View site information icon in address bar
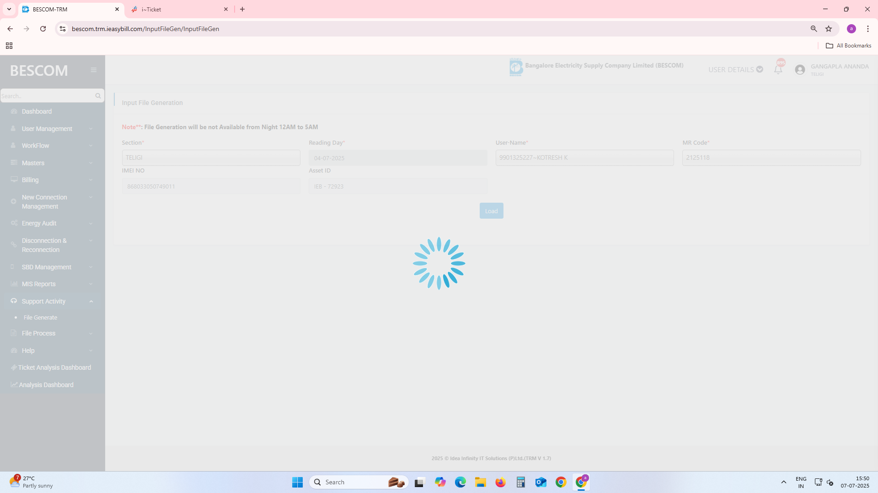Image resolution: width=878 pixels, height=493 pixels. pyautogui.click(x=63, y=29)
